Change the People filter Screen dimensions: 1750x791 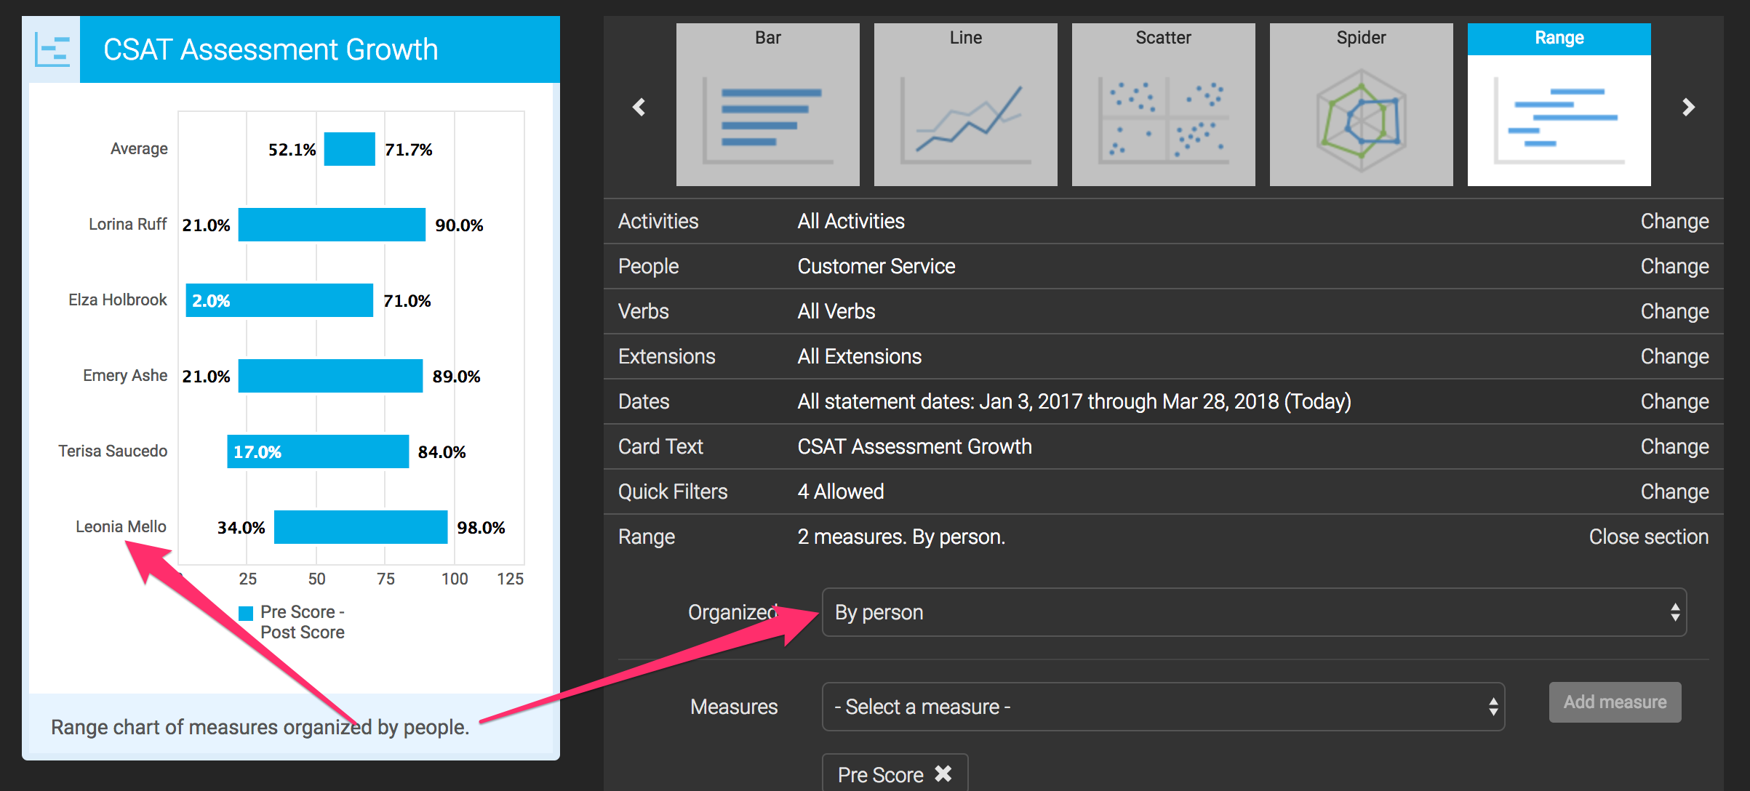click(1674, 266)
